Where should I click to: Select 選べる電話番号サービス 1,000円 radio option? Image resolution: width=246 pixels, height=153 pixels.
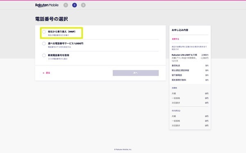pos(44,44)
